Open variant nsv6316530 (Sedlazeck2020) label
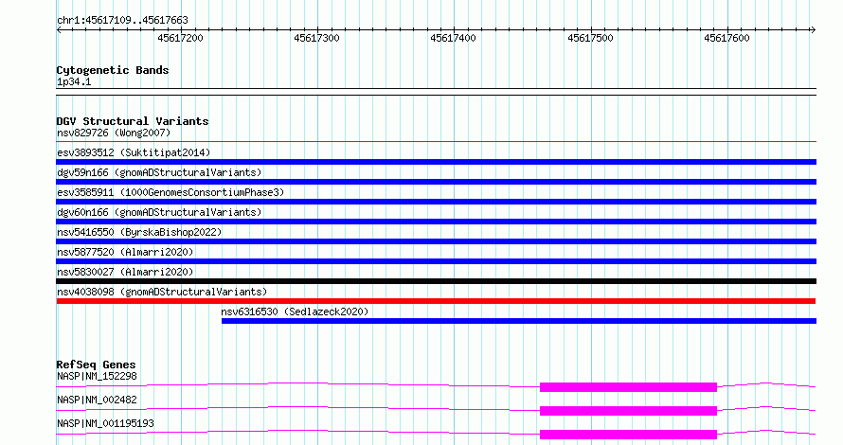Image resolution: width=843 pixels, height=445 pixels. click(x=295, y=311)
